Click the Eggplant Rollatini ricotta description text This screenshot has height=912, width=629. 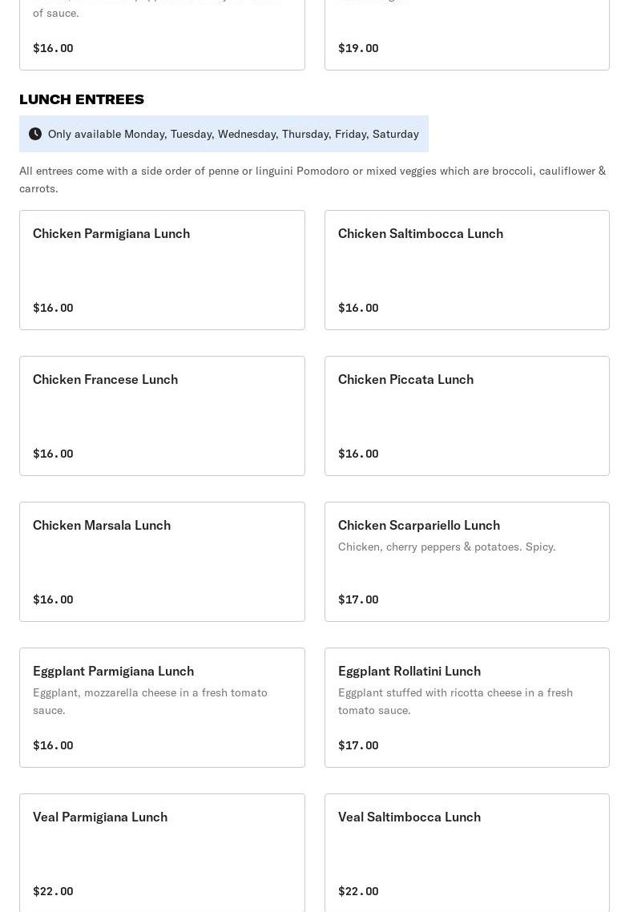pyautogui.click(x=455, y=701)
